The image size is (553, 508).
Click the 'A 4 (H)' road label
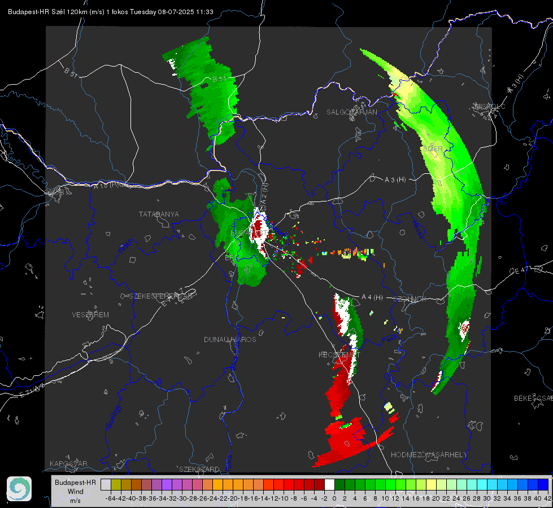[x=372, y=297]
